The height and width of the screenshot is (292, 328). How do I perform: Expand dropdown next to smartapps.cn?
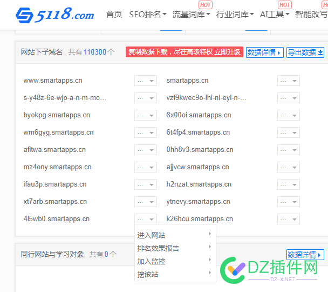tap(289, 81)
